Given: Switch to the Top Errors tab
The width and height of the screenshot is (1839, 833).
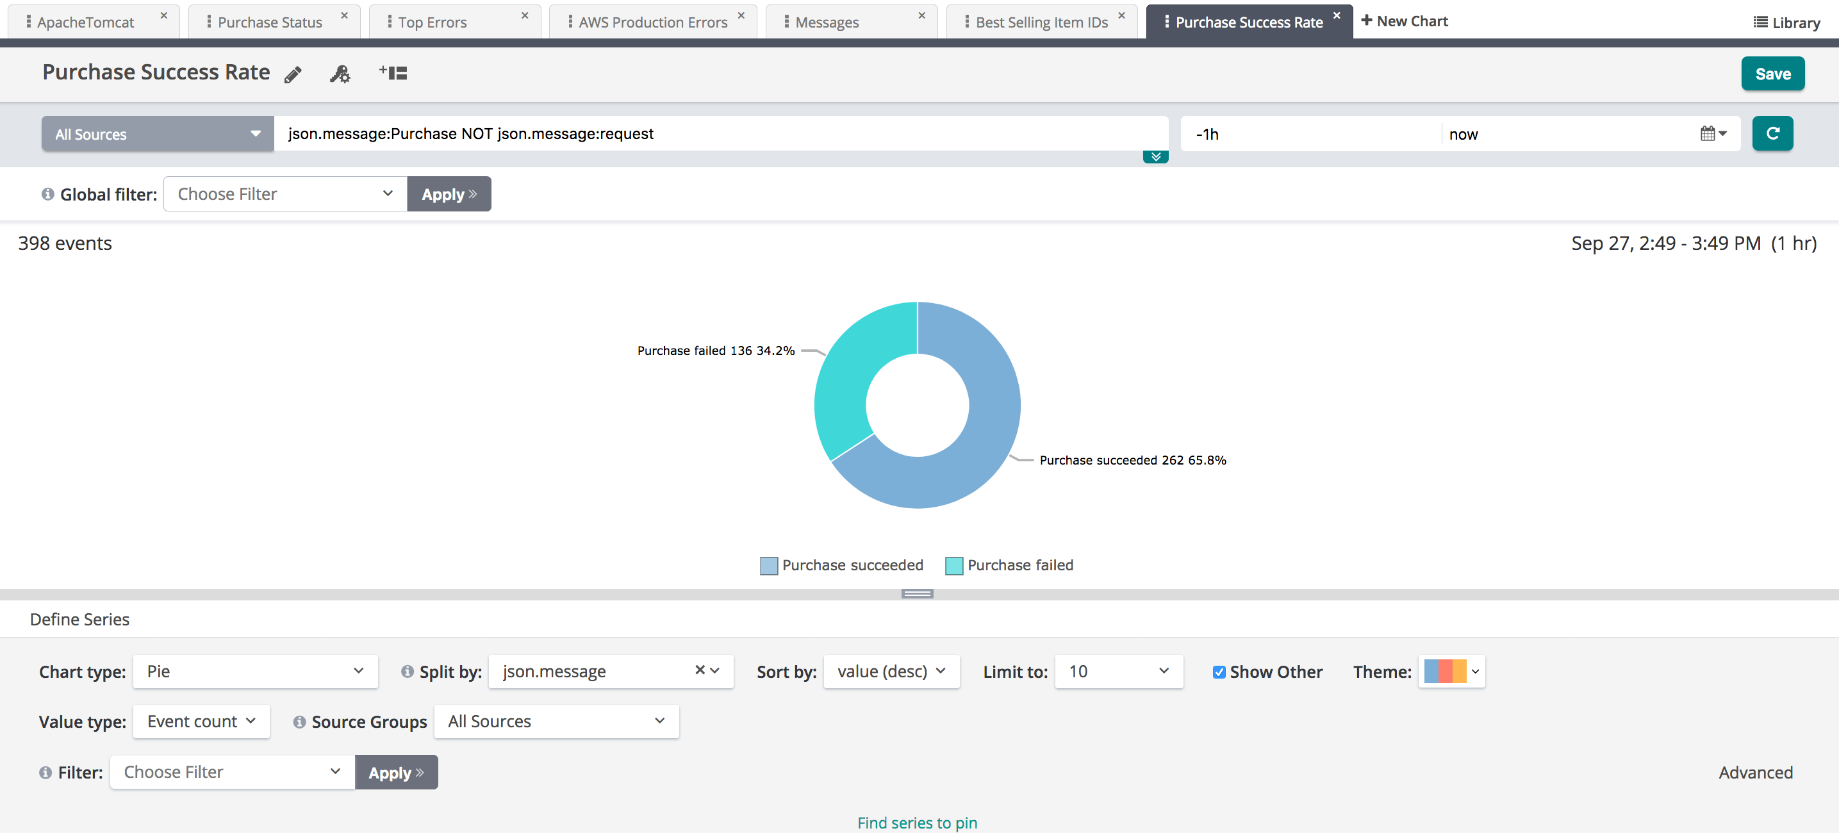Looking at the screenshot, I should [x=433, y=22].
